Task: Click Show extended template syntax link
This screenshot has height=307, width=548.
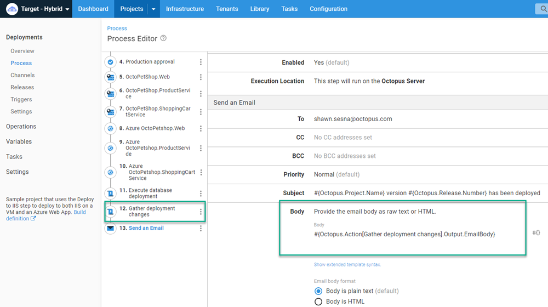Action: click(347, 265)
